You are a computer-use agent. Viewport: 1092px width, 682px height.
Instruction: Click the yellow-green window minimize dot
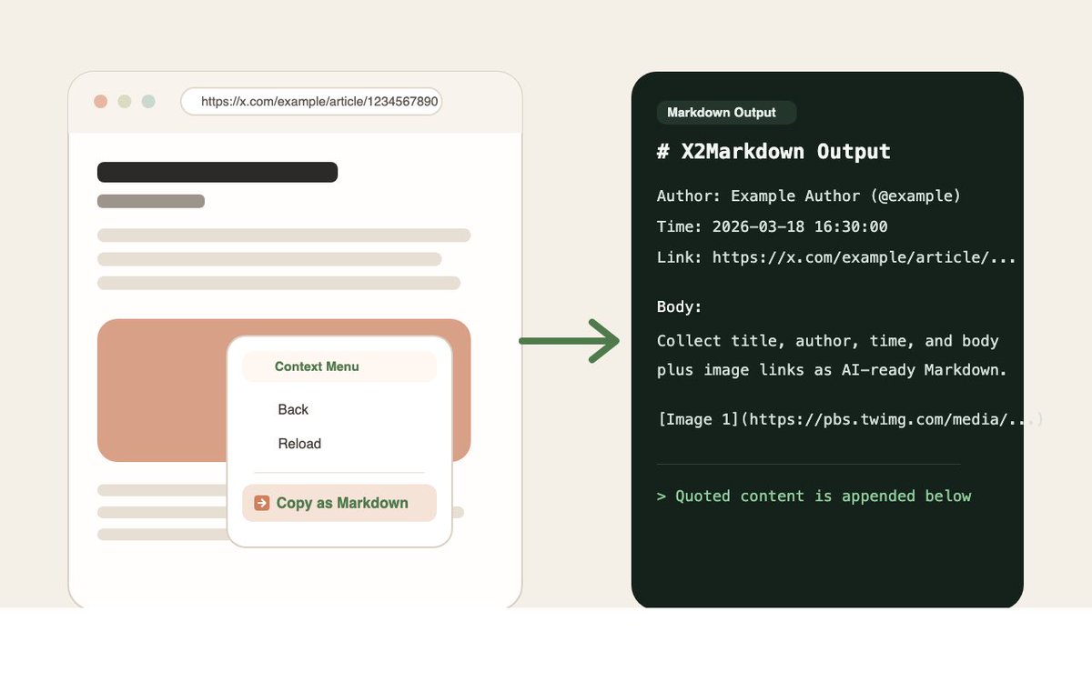click(x=125, y=102)
